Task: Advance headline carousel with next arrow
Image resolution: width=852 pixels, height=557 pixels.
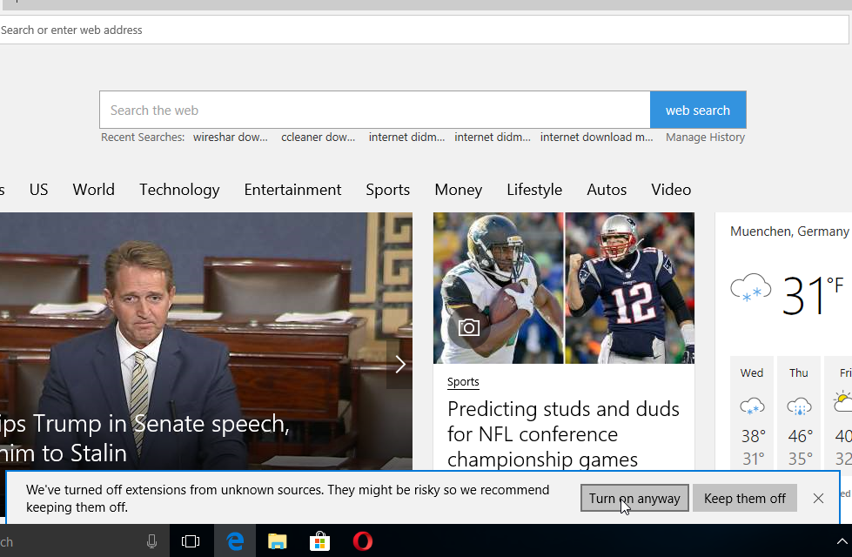Action: coord(400,364)
